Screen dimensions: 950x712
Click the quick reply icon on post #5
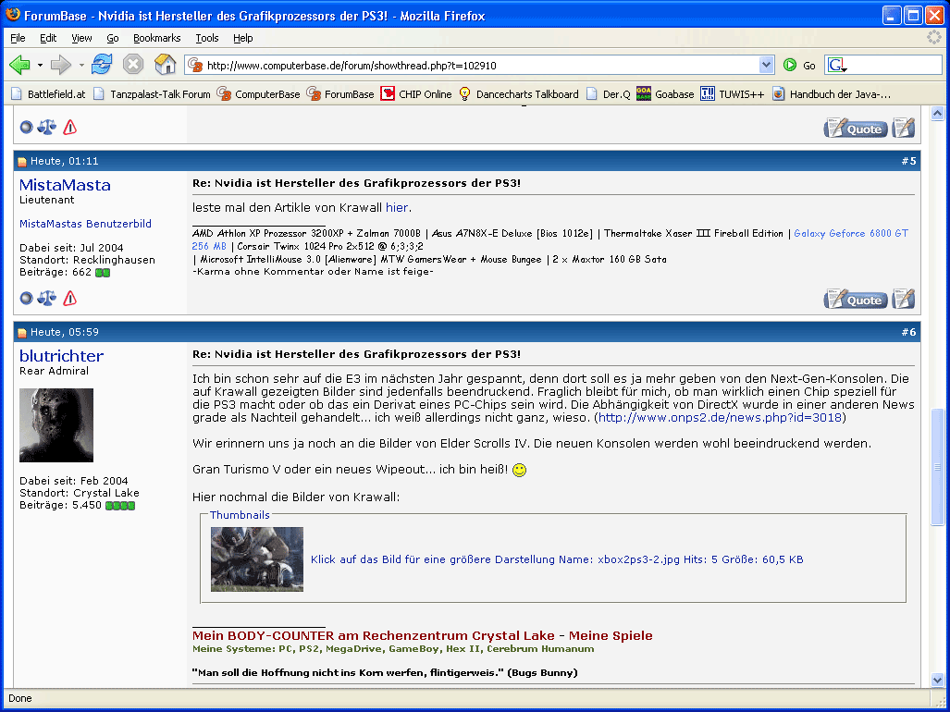pos(904,299)
